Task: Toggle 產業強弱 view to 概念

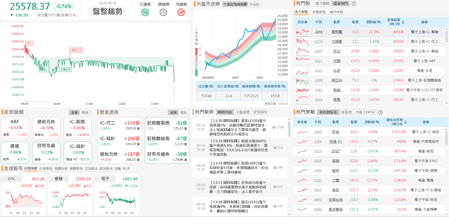Action: coord(85,112)
